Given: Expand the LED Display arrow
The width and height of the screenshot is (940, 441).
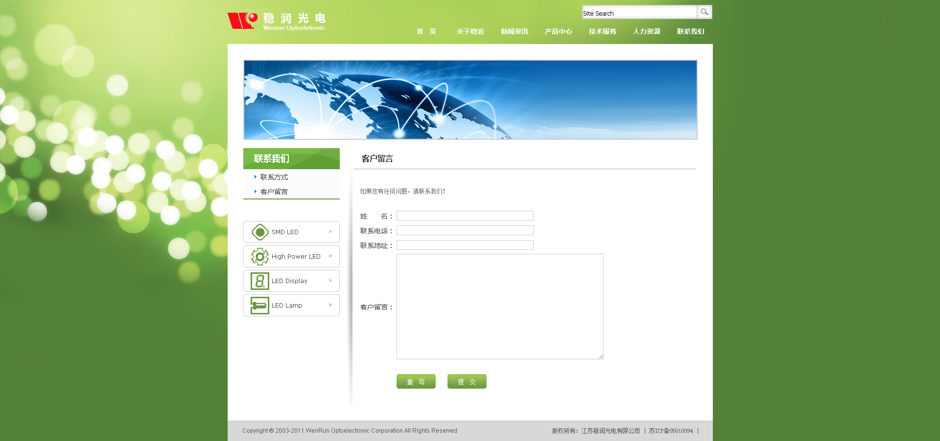Looking at the screenshot, I should 330,281.
